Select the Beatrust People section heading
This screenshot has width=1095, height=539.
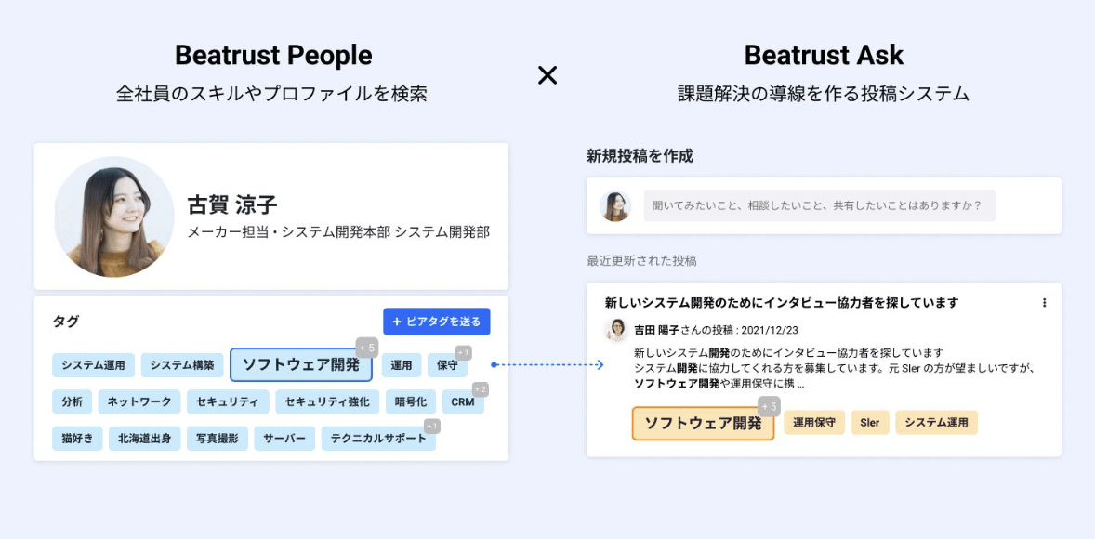(x=273, y=55)
